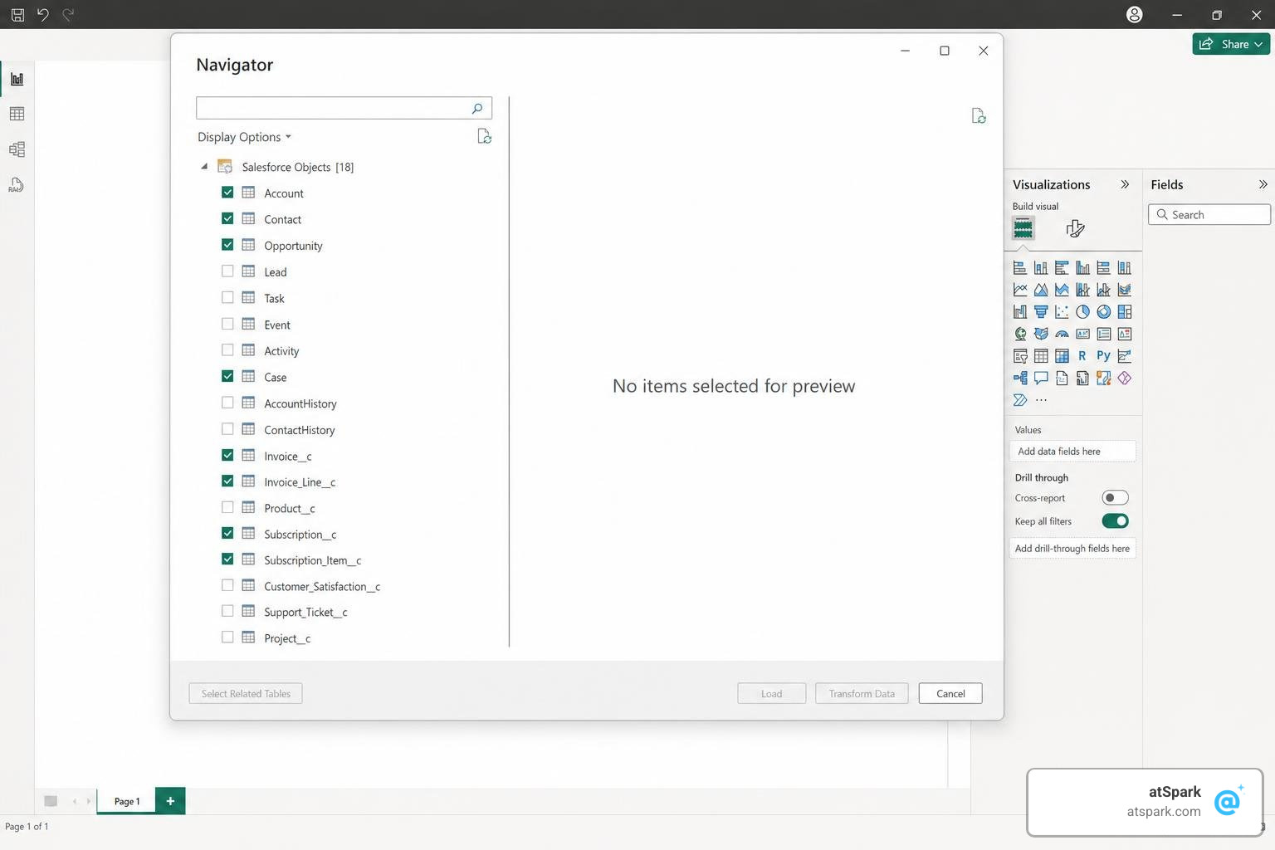Add the Q&A speech bubble visual
The width and height of the screenshot is (1275, 850).
[1041, 378]
